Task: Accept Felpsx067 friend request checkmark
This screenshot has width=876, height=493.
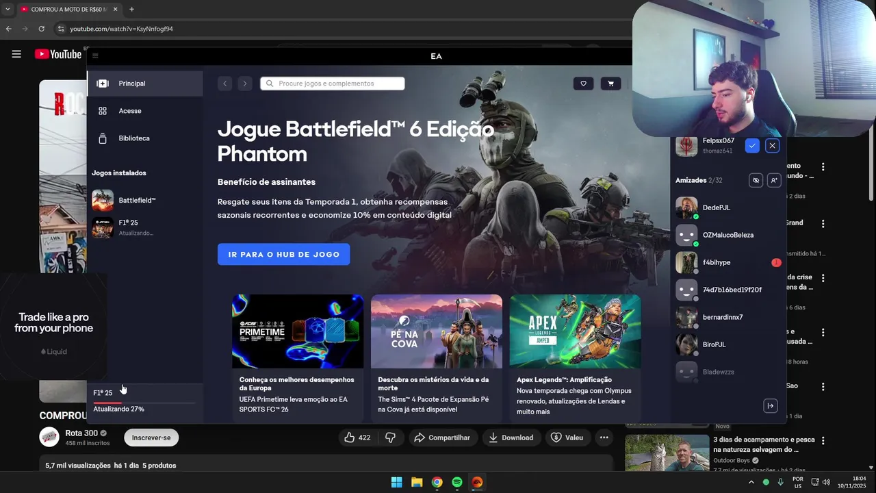Action: [x=752, y=146]
